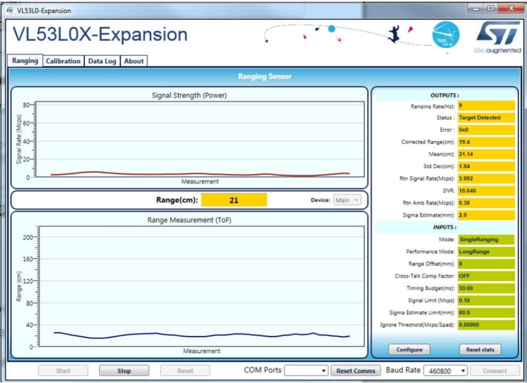
Task: Click the Reset Comms button
Action: pos(356,371)
